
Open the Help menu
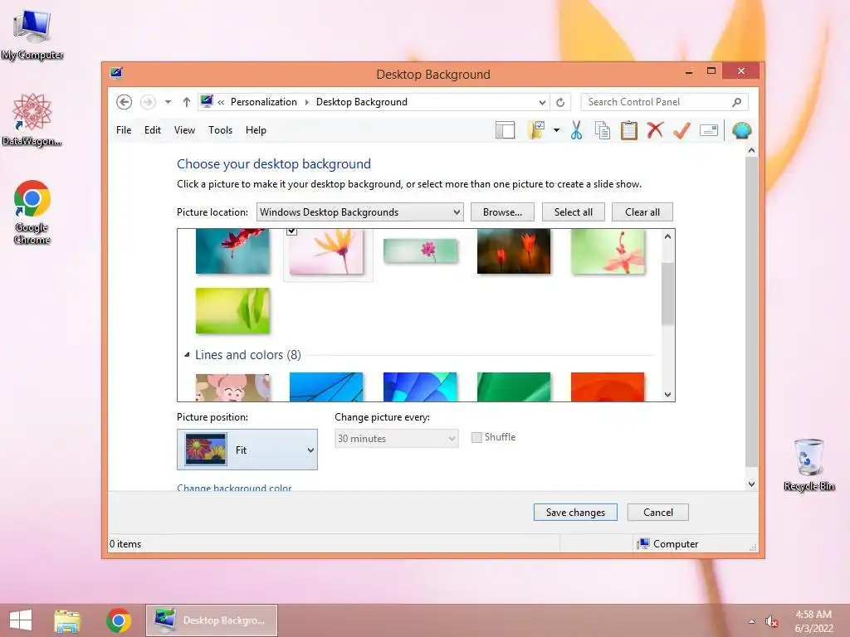[x=256, y=130]
